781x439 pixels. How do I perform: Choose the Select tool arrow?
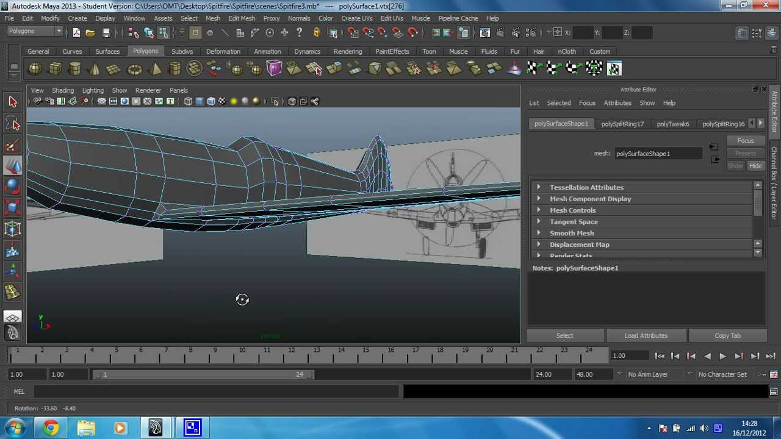(13, 102)
